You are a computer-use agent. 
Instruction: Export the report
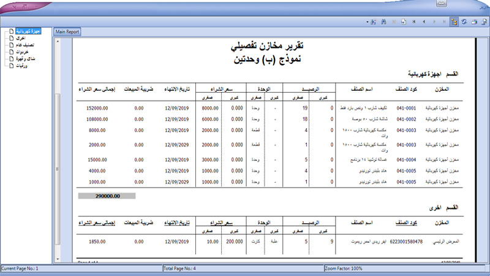coord(484,22)
